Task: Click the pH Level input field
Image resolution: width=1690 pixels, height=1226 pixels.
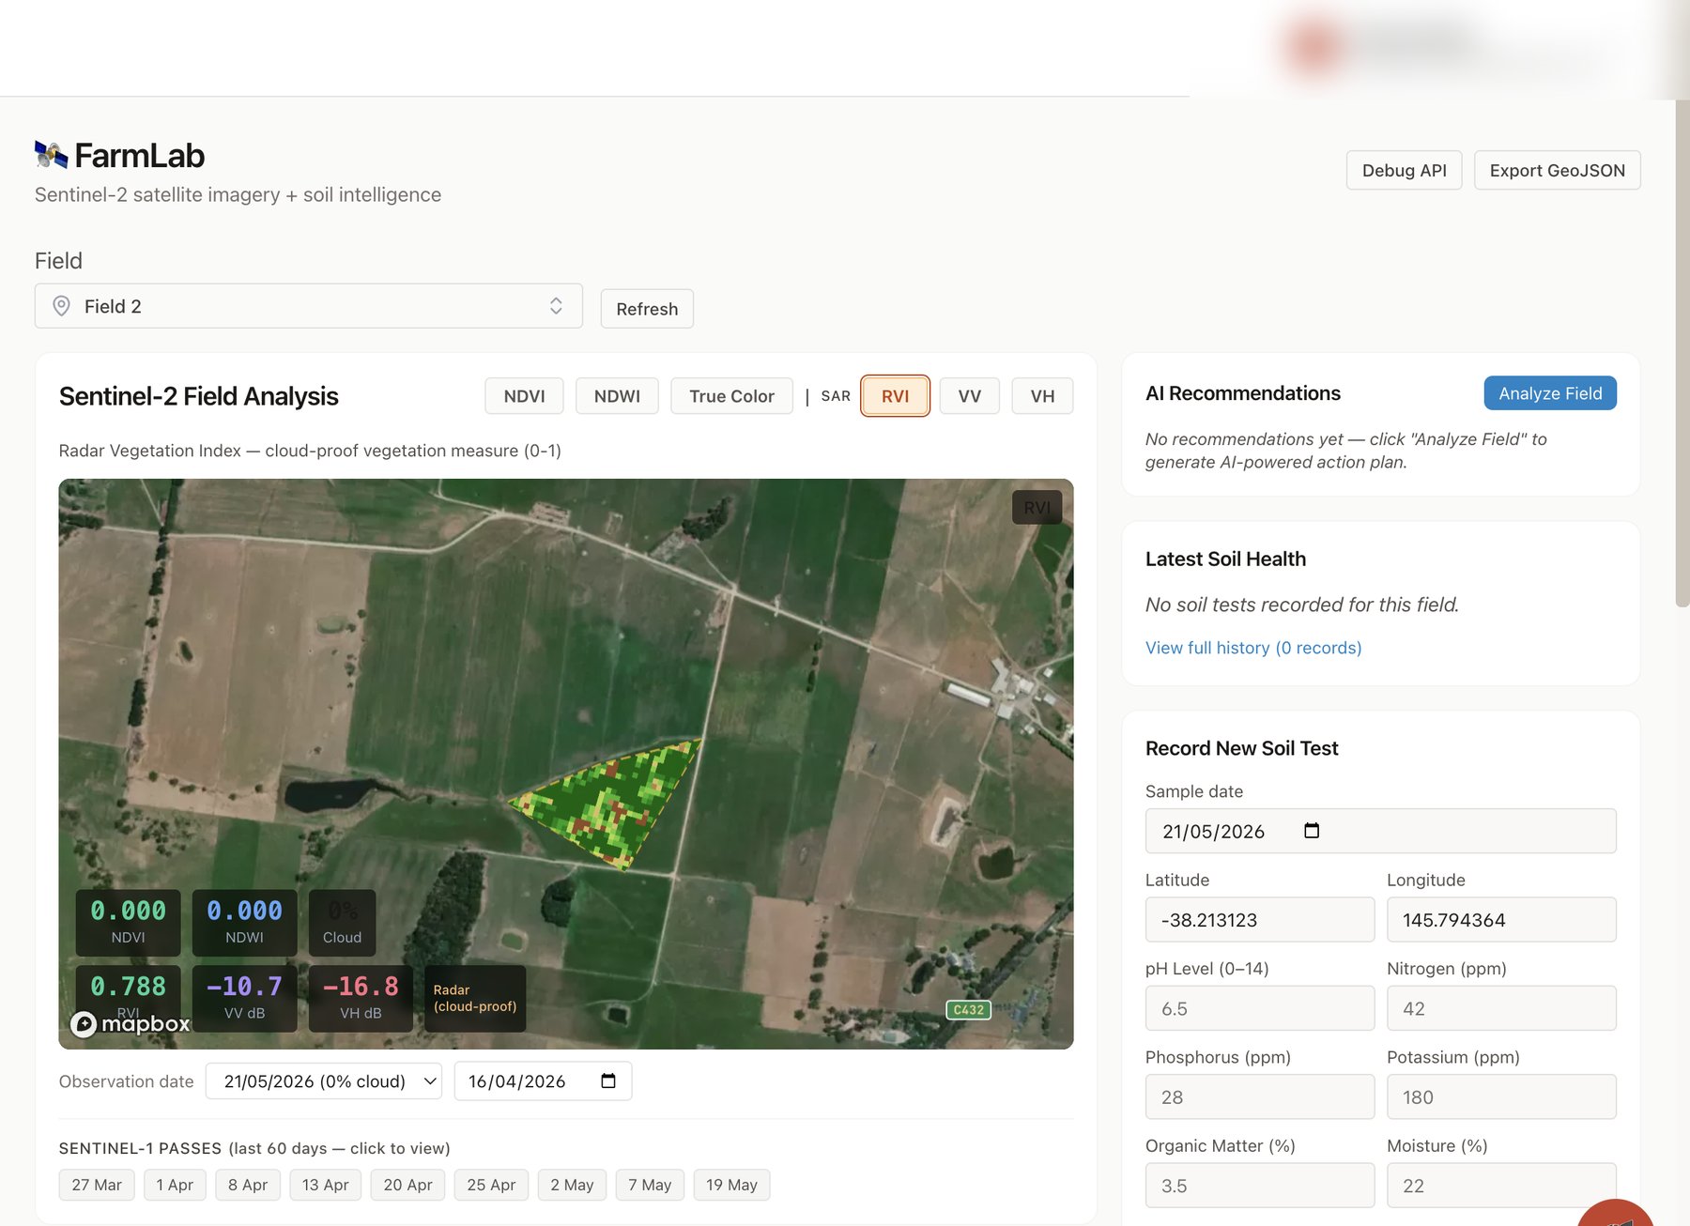Action: (x=1259, y=1008)
